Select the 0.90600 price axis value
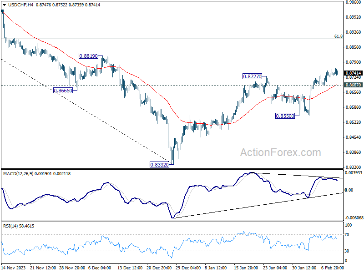This screenshot has height=273, width=364. (354, 2)
